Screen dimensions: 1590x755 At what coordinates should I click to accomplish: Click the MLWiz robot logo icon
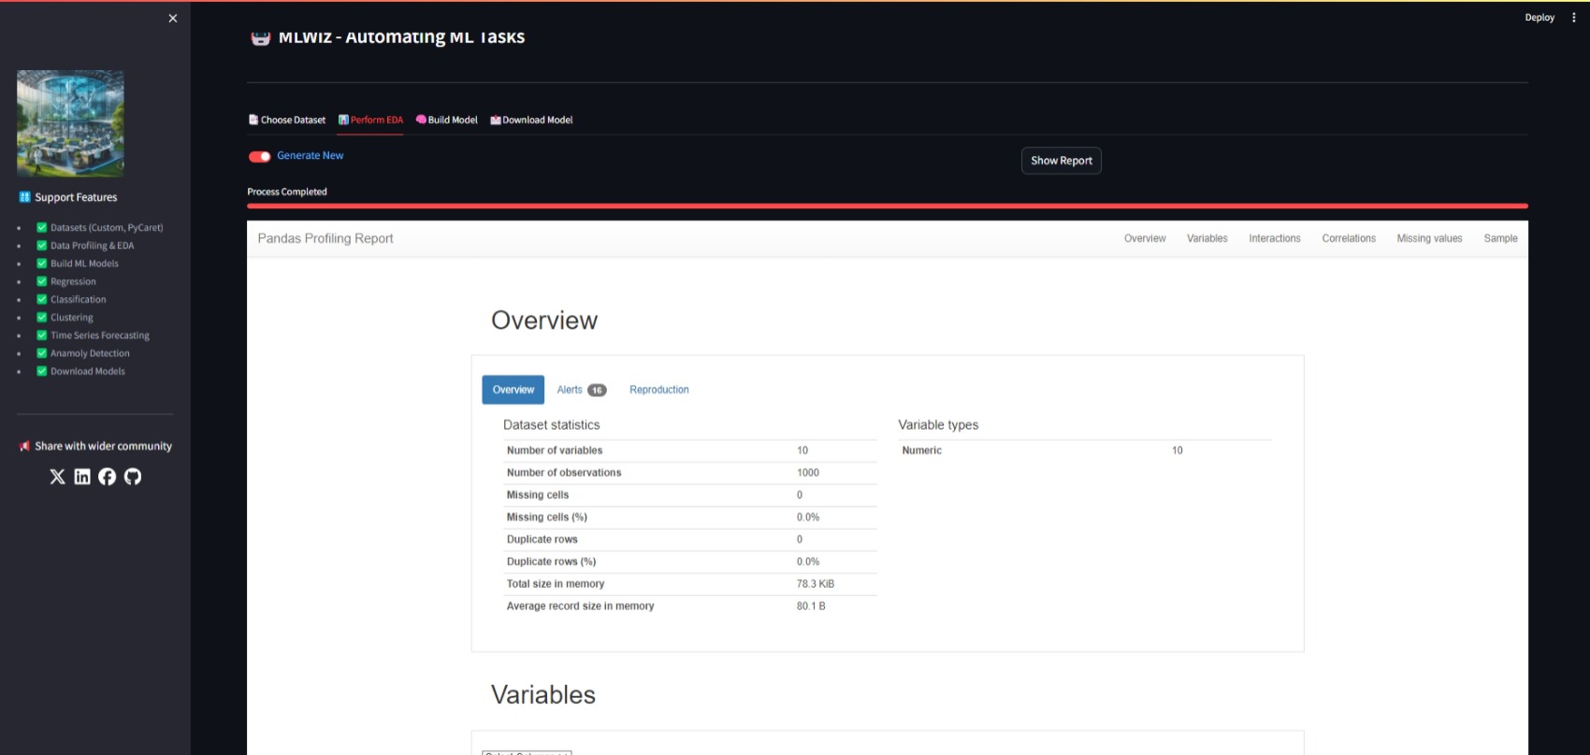[x=260, y=37]
